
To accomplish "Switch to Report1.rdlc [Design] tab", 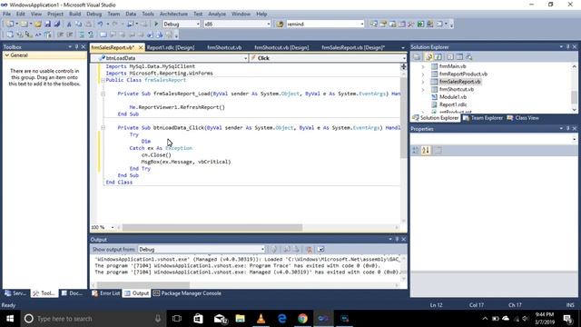I will [x=171, y=47].
